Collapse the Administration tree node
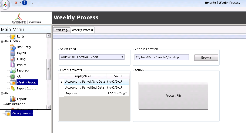The image size is (246, 133). coord(2,104)
